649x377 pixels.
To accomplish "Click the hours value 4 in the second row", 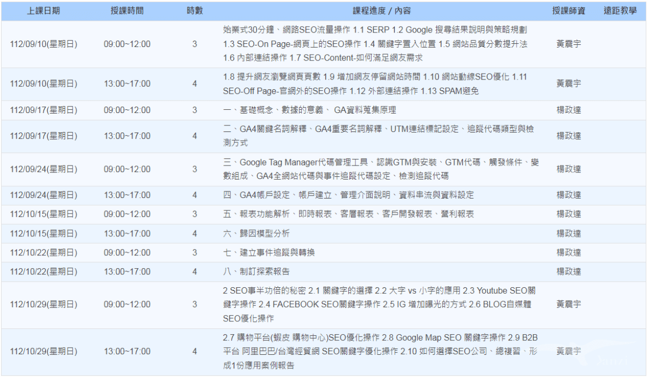I will click(x=194, y=84).
